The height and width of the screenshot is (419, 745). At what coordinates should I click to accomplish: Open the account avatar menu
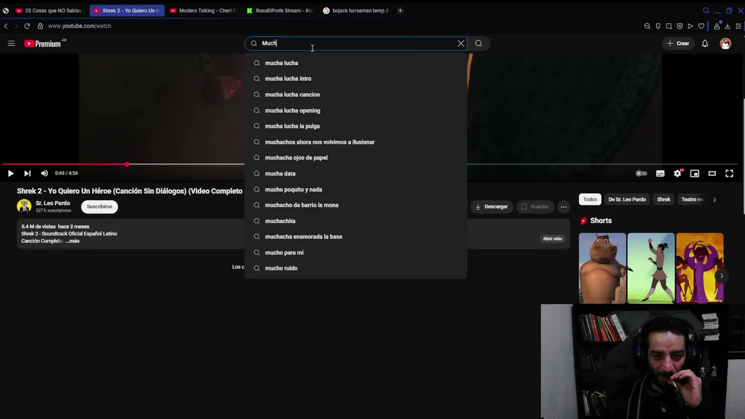coord(725,44)
